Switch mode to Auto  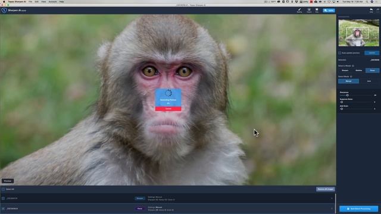(369, 81)
